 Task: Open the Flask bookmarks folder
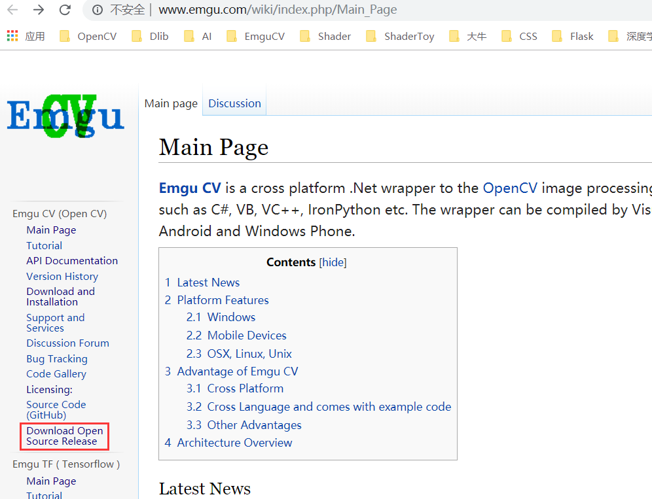[x=580, y=36]
